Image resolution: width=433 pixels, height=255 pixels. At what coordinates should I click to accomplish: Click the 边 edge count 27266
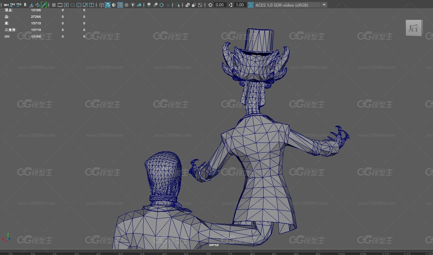[x=36, y=16]
